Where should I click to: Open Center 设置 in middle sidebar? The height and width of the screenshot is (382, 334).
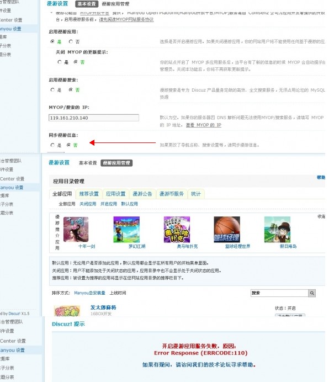[12, 179]
